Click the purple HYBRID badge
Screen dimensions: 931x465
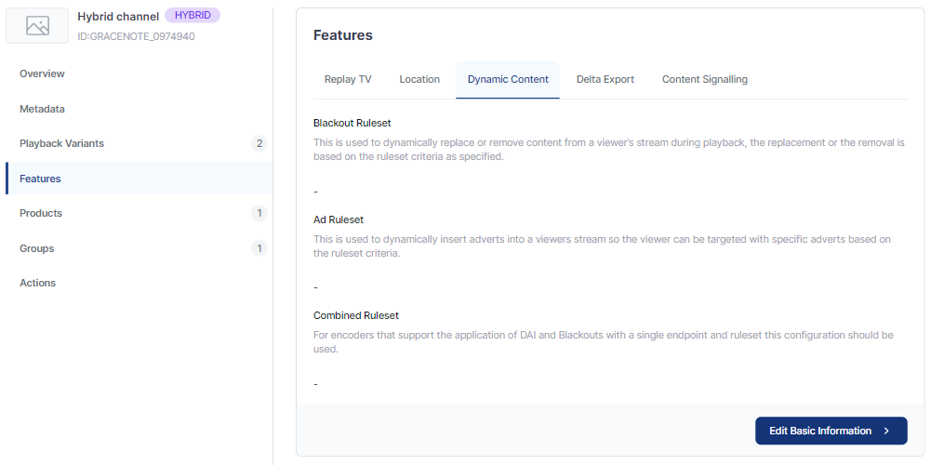pyautogui.click(x=193, y=16)
